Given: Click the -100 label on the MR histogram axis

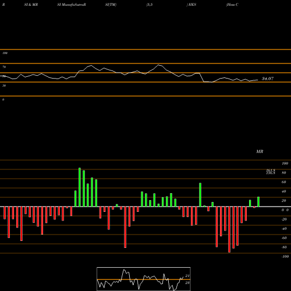Looking at the screenshot, I should (x=285, y=257).
